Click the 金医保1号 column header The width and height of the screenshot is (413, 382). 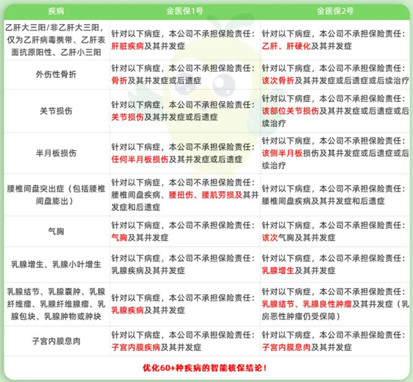coord(184,11)
